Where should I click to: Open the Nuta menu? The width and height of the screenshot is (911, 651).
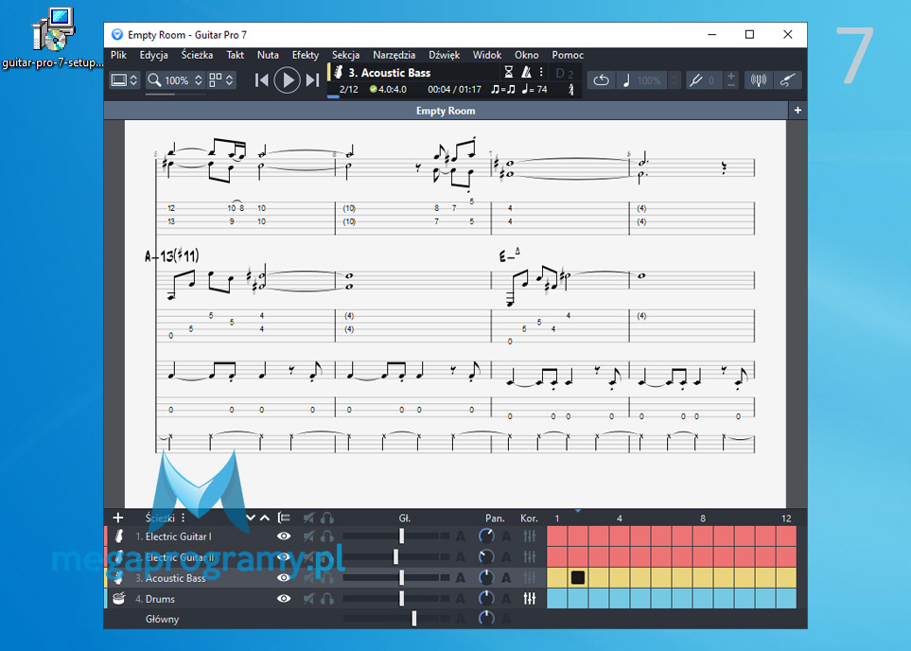[x=268, y=55]
